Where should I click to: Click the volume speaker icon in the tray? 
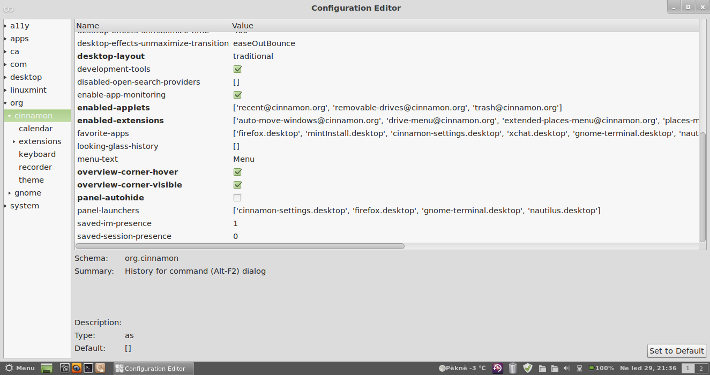pos(567,368)
